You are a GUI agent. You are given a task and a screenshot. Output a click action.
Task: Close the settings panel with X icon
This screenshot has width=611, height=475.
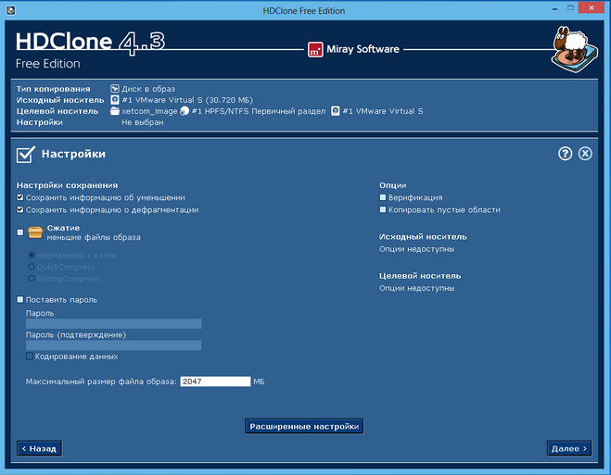[585, 154]
